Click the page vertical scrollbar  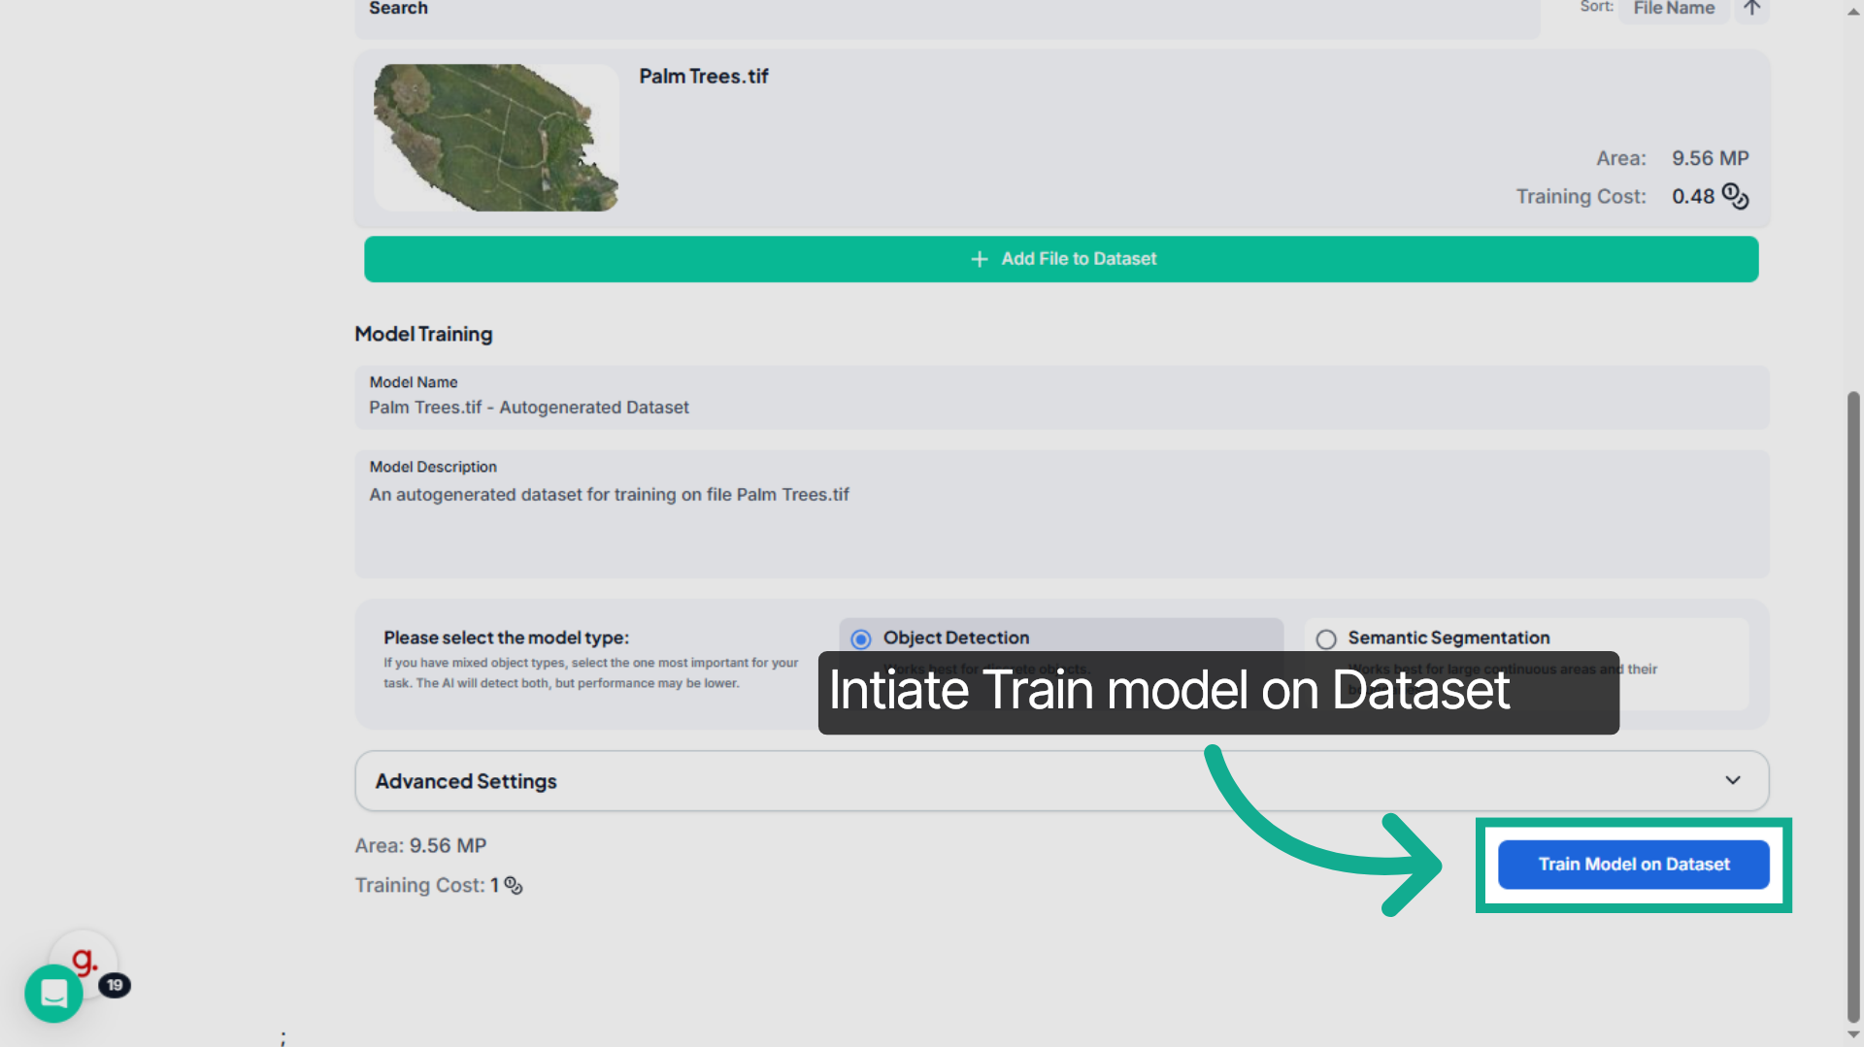click(1852, 705)
